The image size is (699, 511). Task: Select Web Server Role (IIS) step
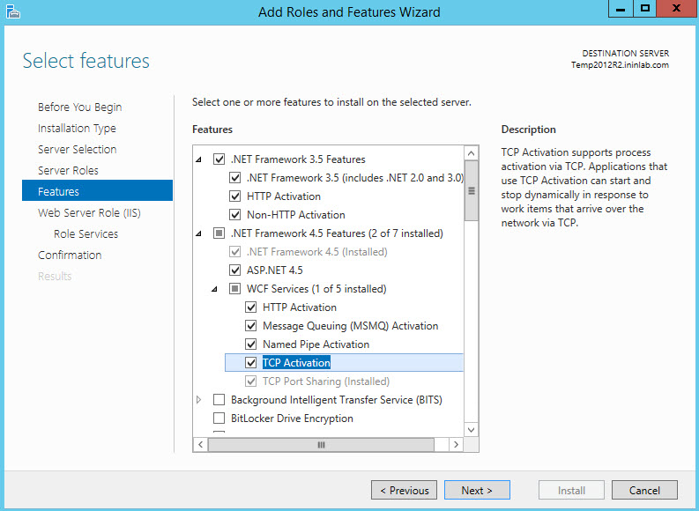pyautogui.click(x=89, y=212)
